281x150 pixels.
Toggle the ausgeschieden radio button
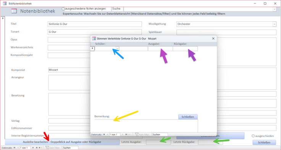click(x=253, y=136)
